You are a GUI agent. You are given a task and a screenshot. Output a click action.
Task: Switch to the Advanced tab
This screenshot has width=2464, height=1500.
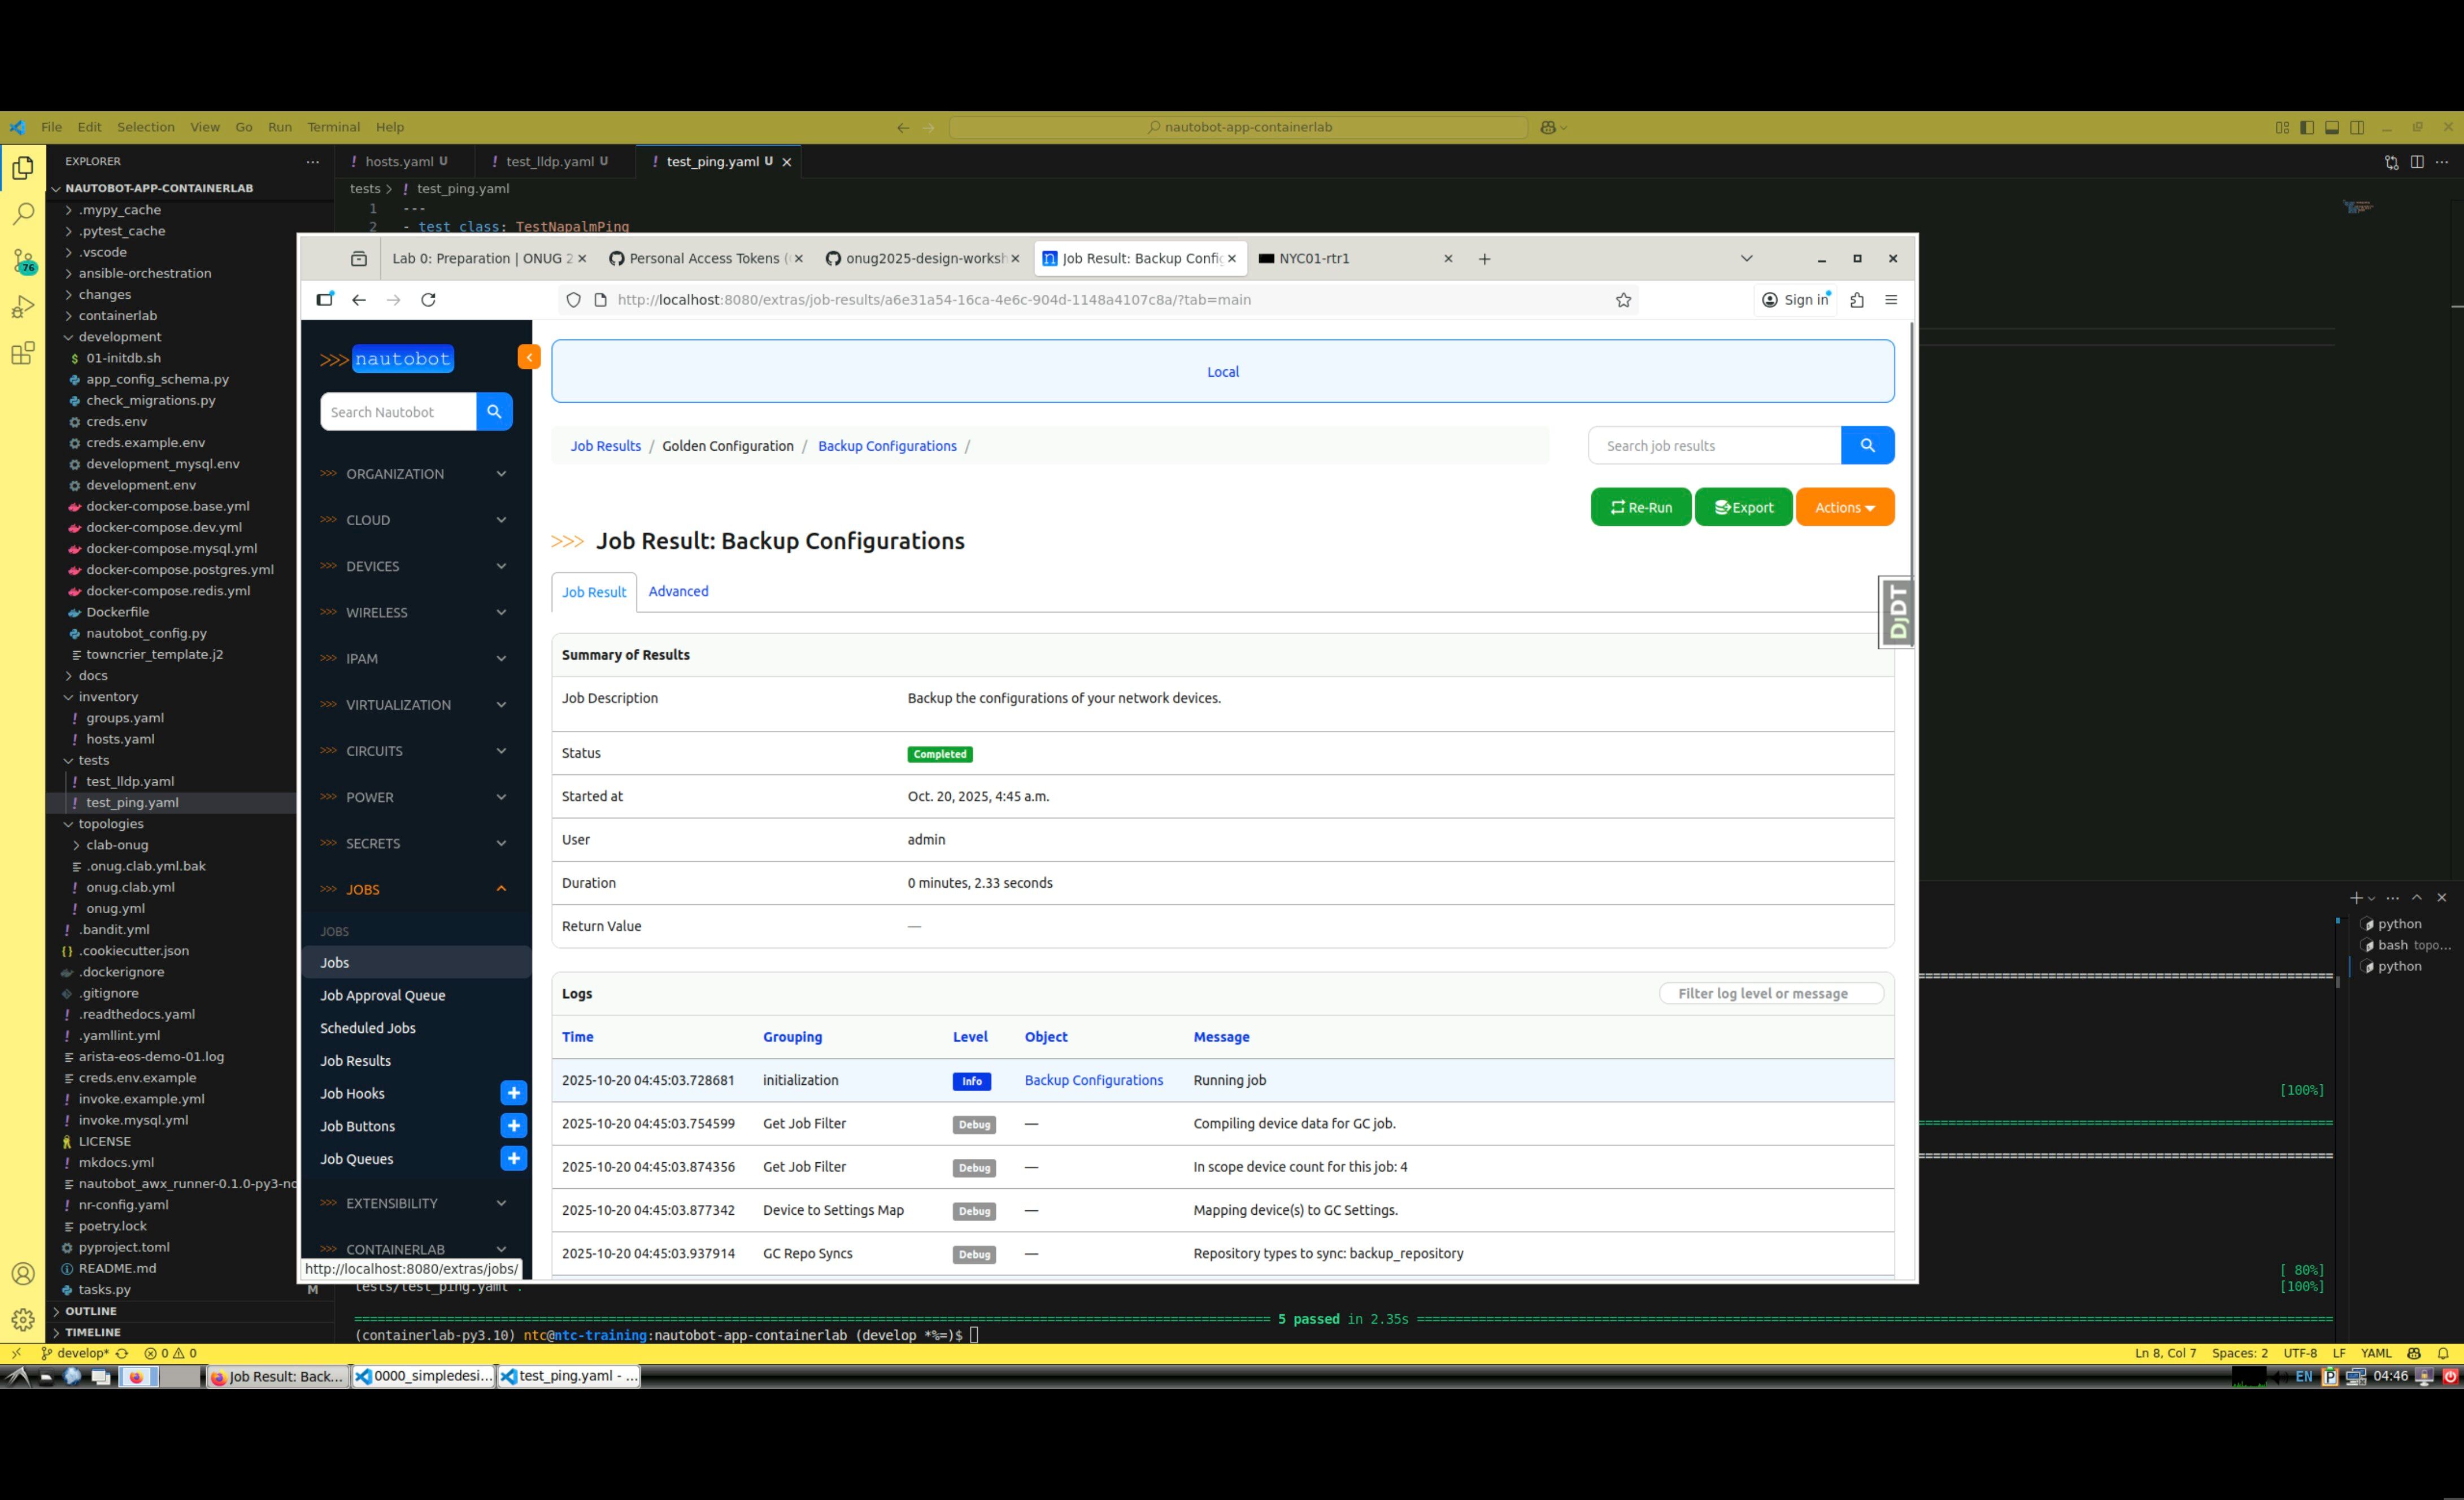(678, 591)
